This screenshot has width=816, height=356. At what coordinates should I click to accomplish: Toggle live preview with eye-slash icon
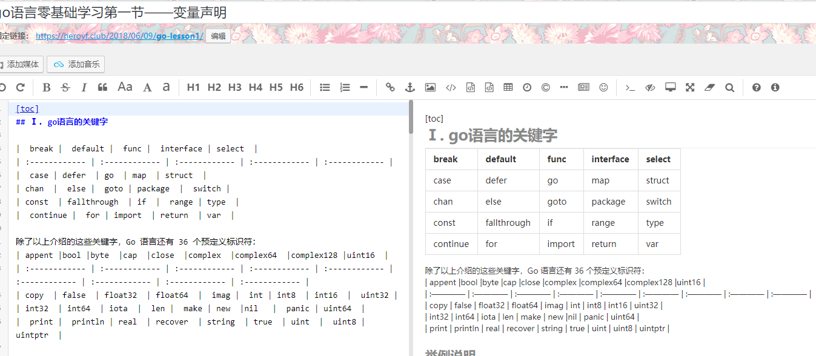650,87
